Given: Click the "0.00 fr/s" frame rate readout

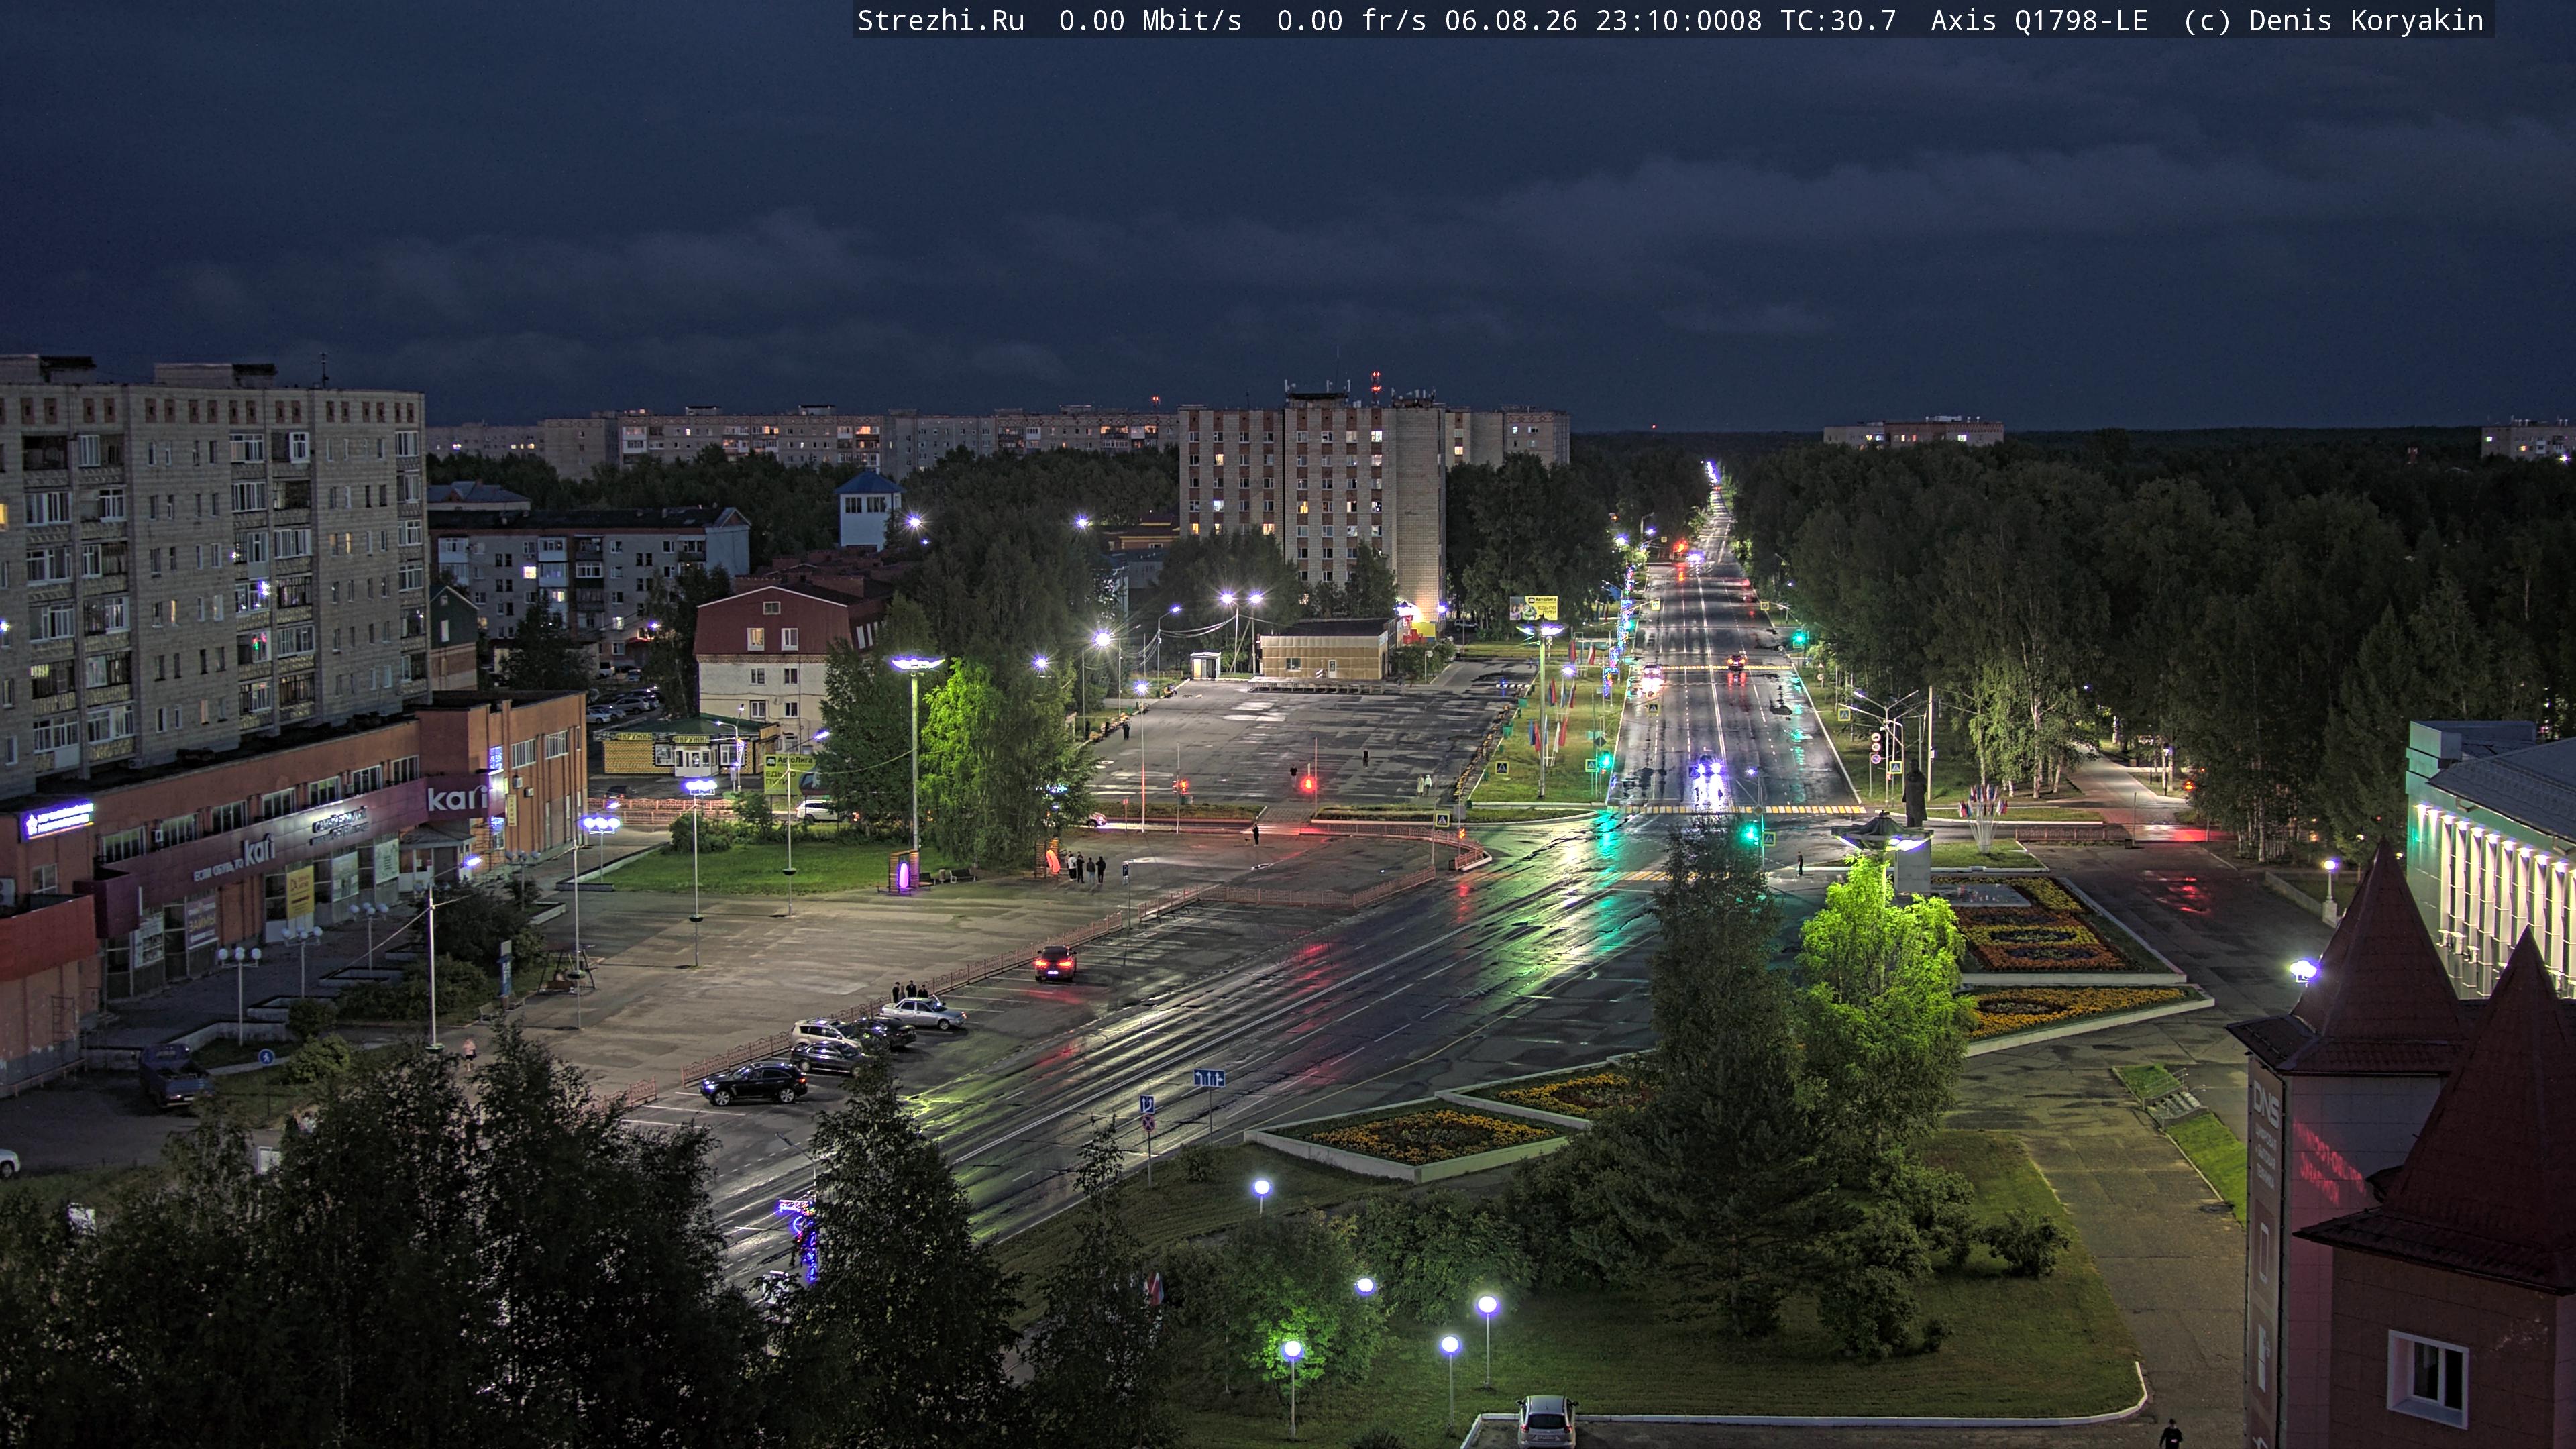Looking at the screenshot, I should (1351, 21).
